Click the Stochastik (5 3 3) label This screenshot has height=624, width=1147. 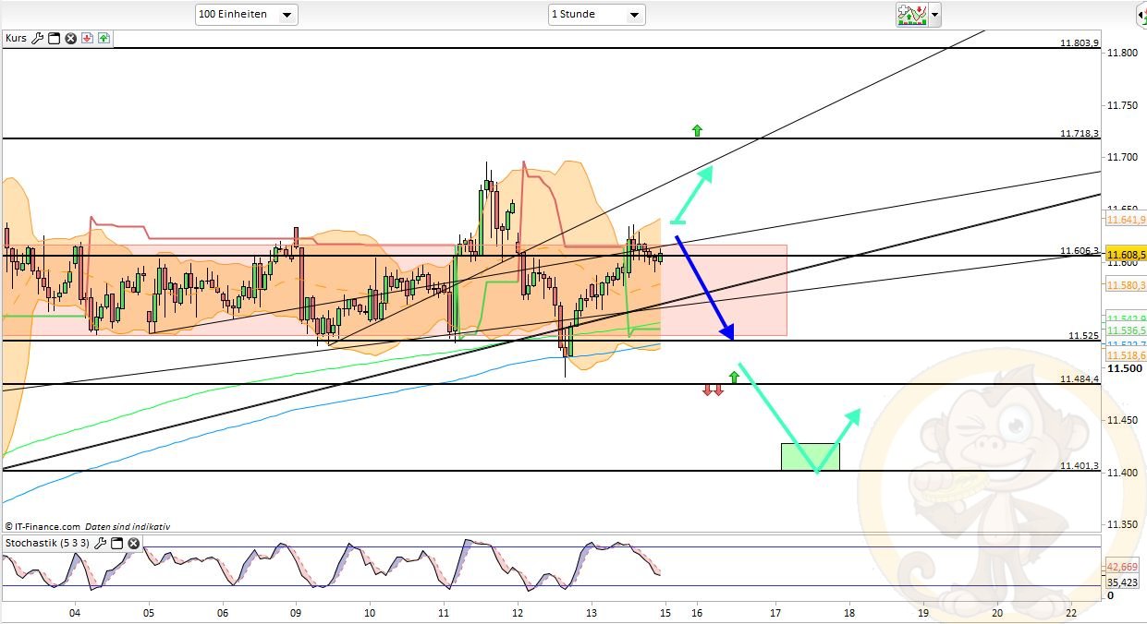[47, 544]
